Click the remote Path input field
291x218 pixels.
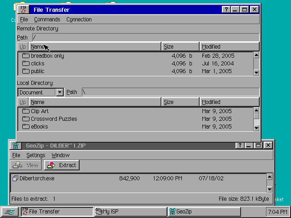(145, 37)
